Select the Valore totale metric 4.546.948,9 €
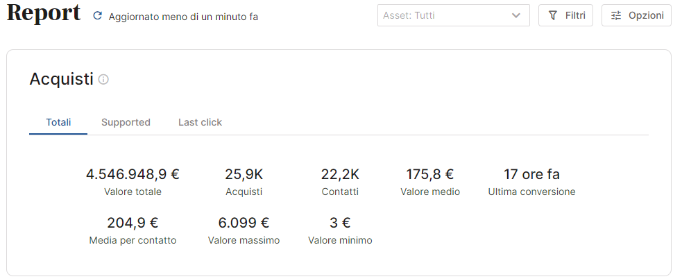The height and width of the screenshot is (279, 682). [x=133, y=182]
